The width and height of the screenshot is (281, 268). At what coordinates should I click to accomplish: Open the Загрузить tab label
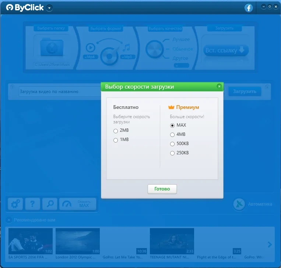click(224, 28)
